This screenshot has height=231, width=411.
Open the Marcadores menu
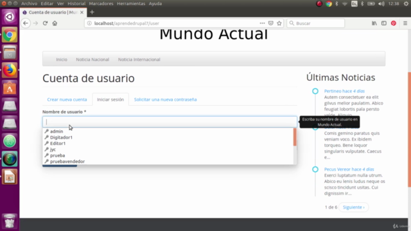[x=101, y=4]
